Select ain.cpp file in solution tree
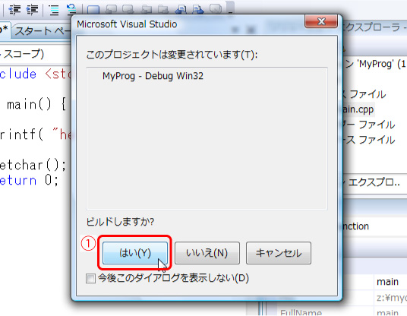 click(x=358, y=109)
